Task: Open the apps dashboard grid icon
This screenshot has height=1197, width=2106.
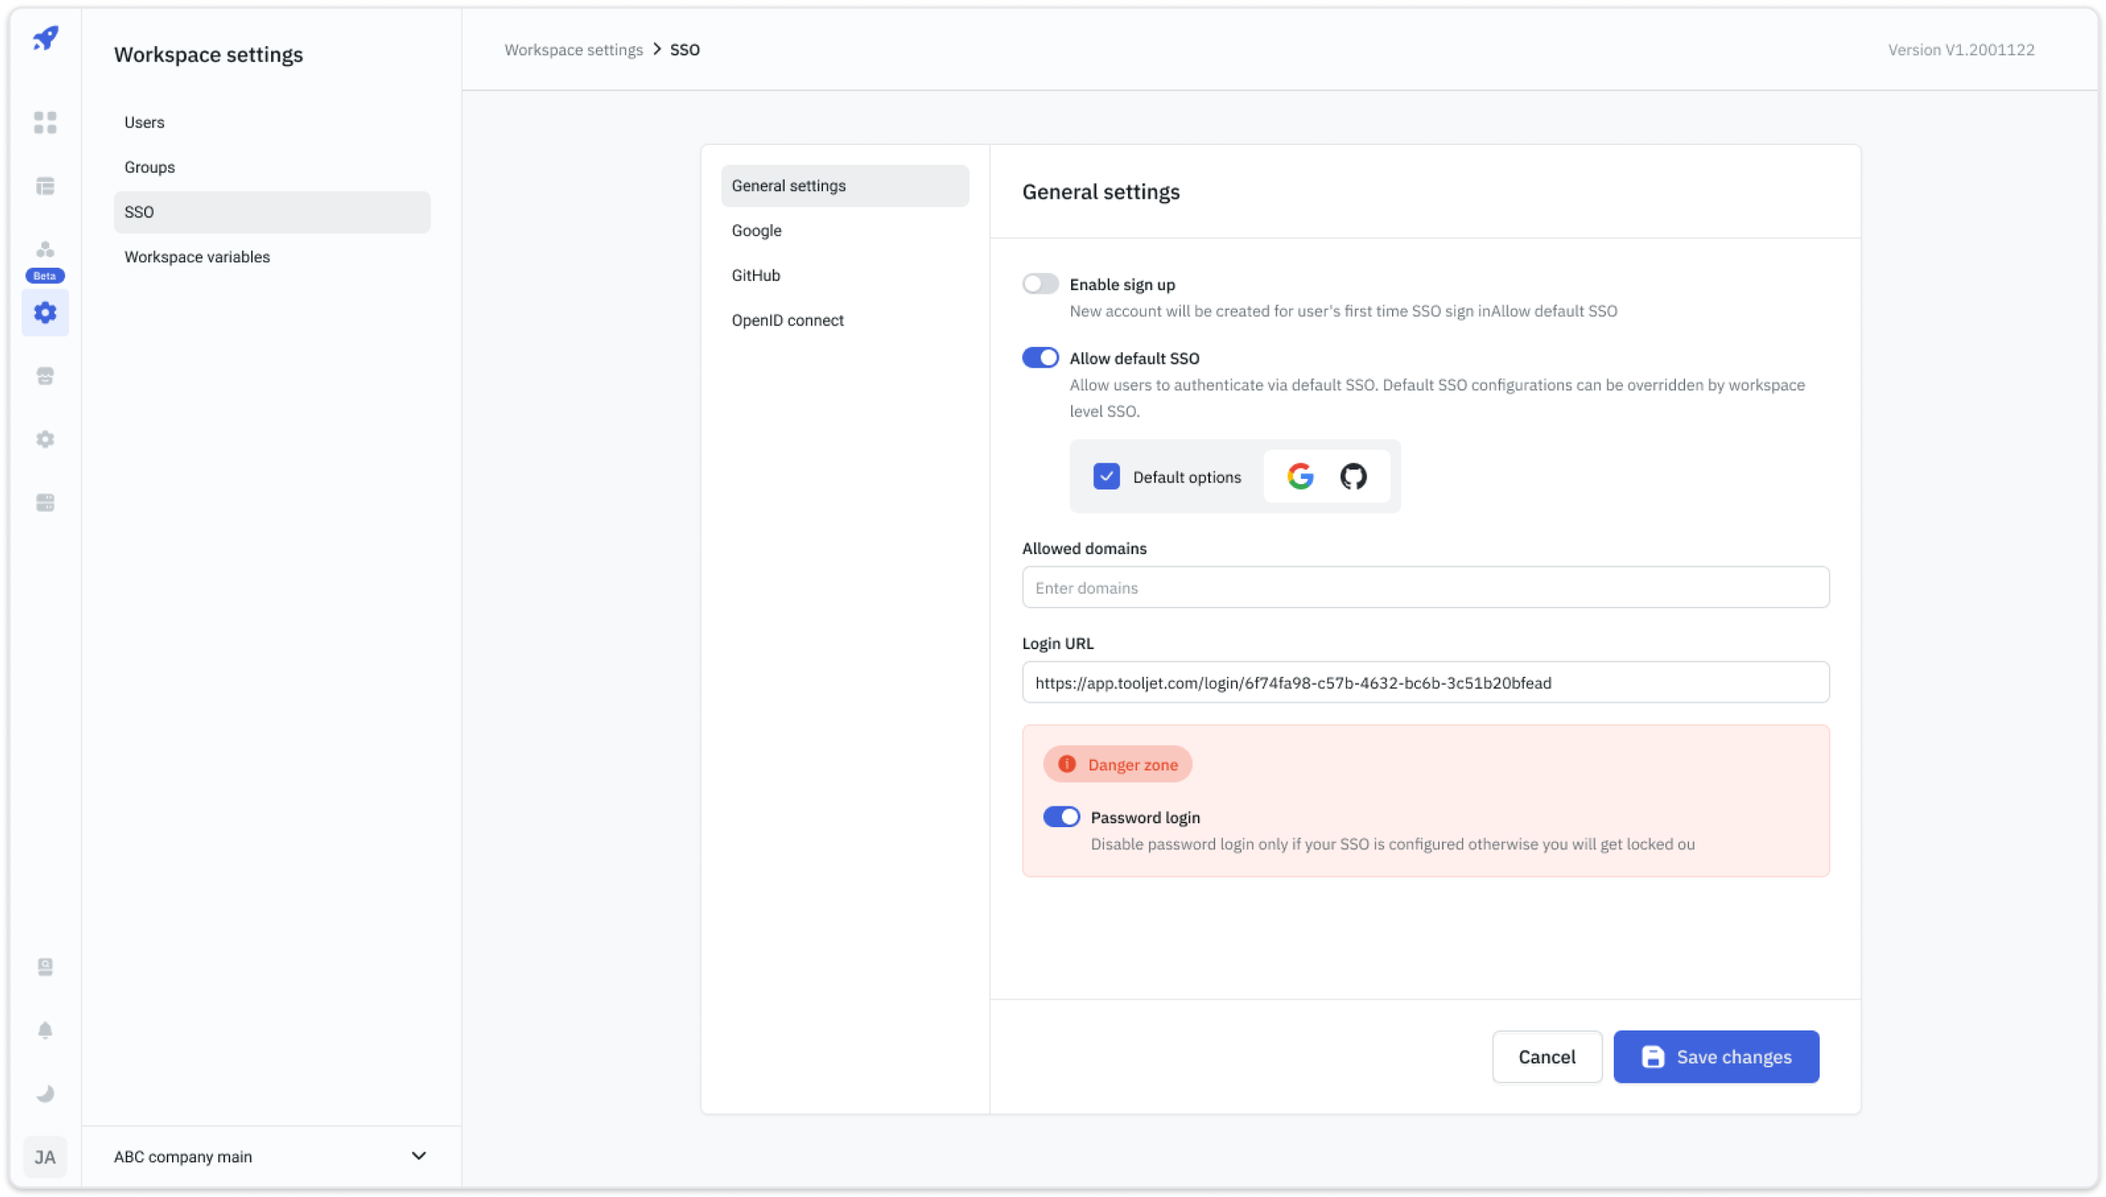Action: point(45,123)
